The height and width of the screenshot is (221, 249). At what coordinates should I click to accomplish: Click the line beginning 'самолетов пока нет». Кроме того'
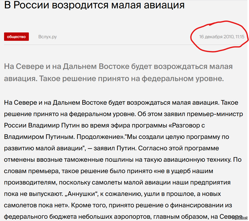[118, 205]
